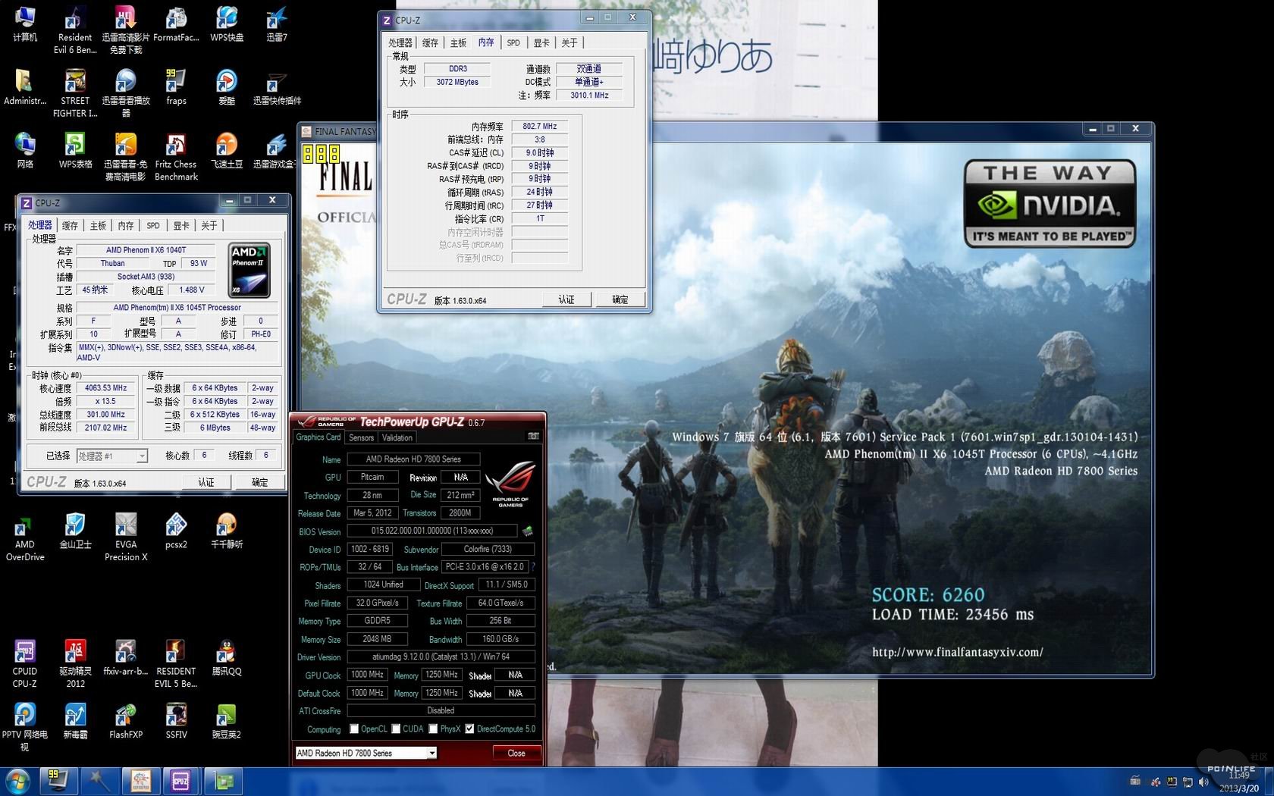Image resolution: width=1274 pixels, height=796 pixels.
Task: Toggle the CUDA checkbox in GPU-Z
Action: pyautogui.click(x=396, y=729)
